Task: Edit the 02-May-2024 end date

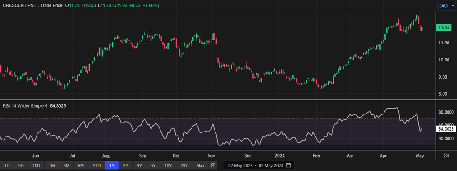Action: coord(271,166)
